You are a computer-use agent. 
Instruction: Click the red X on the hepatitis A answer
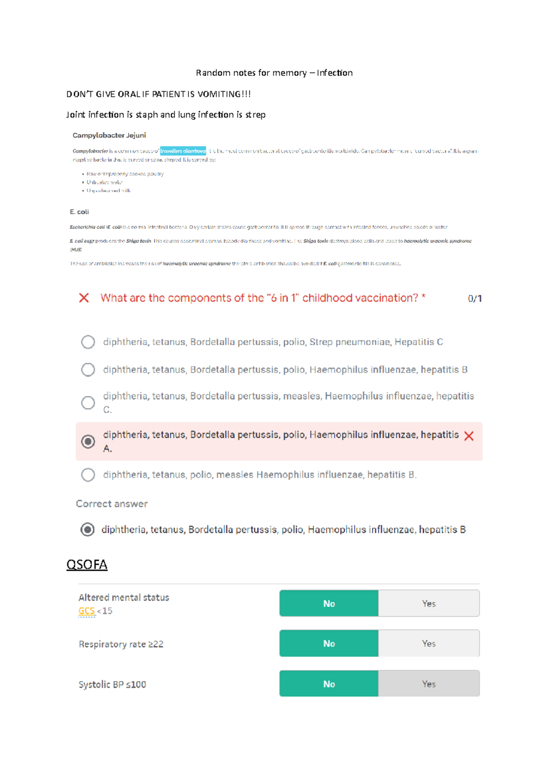pyautogui.click(x=468, y=436)
